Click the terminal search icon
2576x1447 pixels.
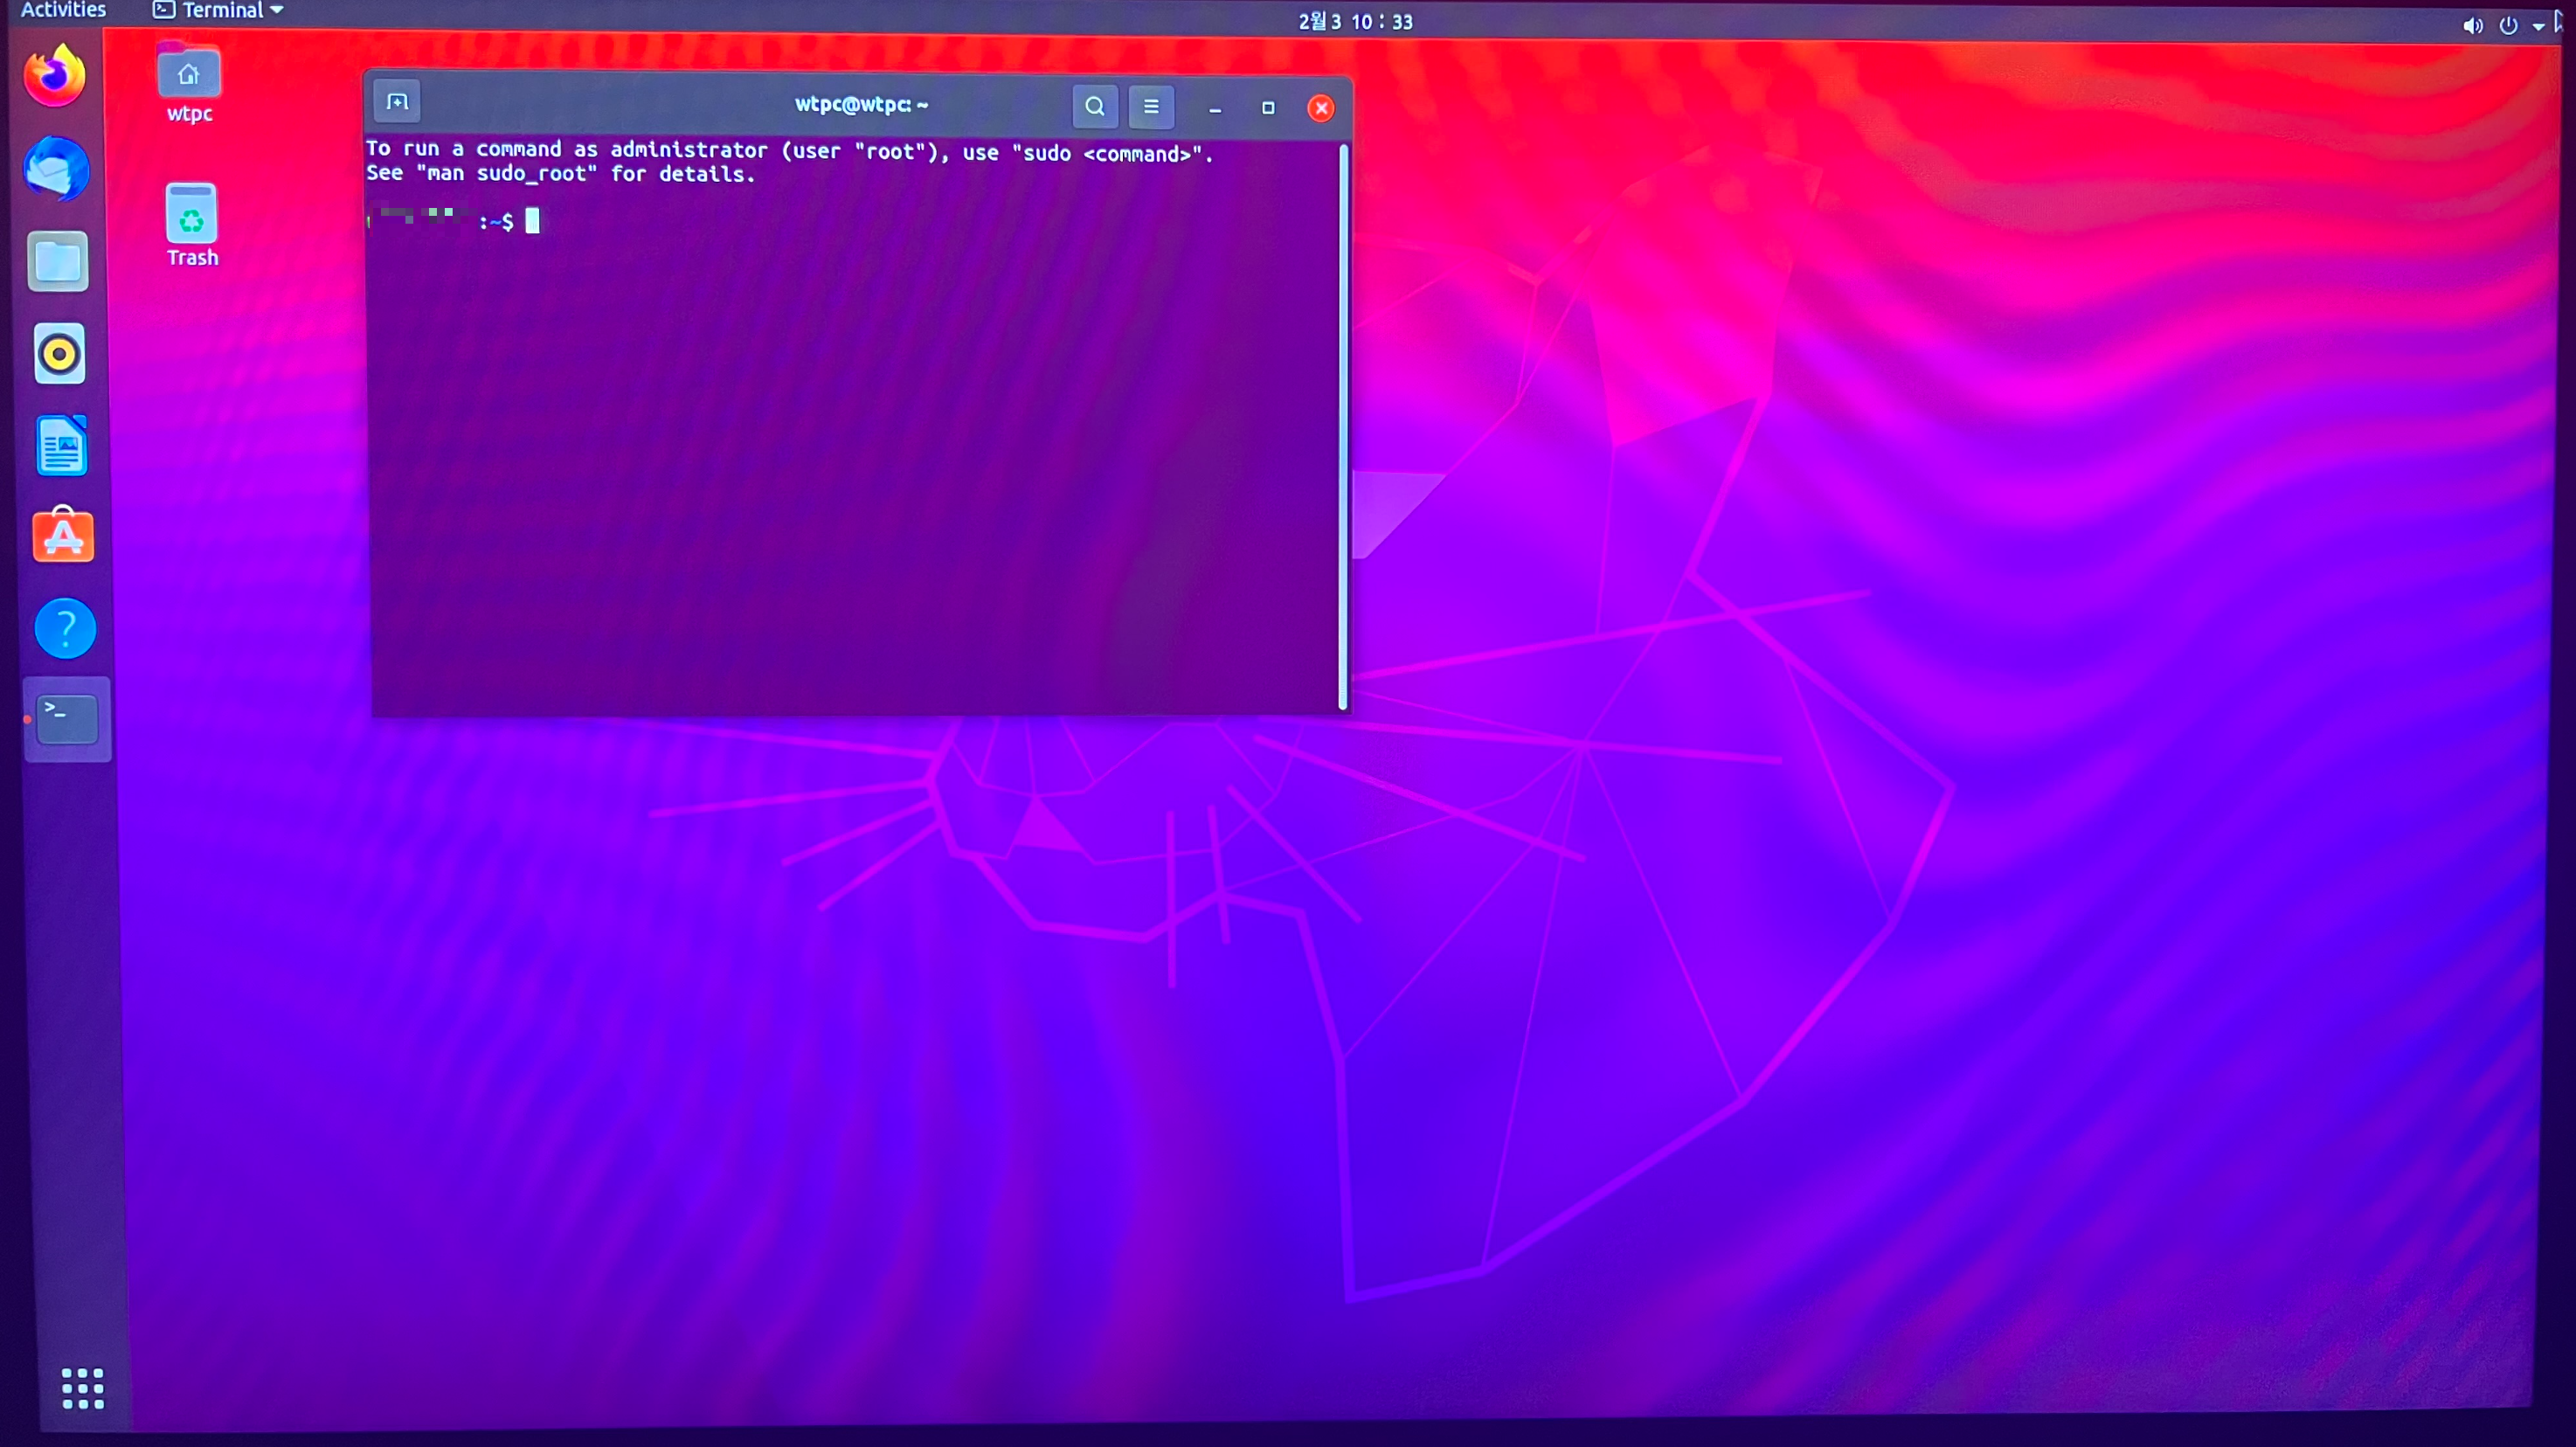tap(1095, 106)
